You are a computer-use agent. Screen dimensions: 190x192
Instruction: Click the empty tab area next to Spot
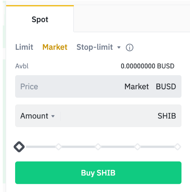click(132, 19)
